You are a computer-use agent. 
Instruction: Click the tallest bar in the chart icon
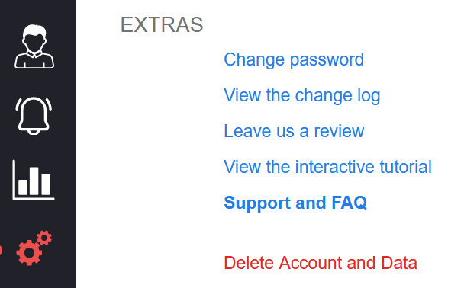coord(34,181)
